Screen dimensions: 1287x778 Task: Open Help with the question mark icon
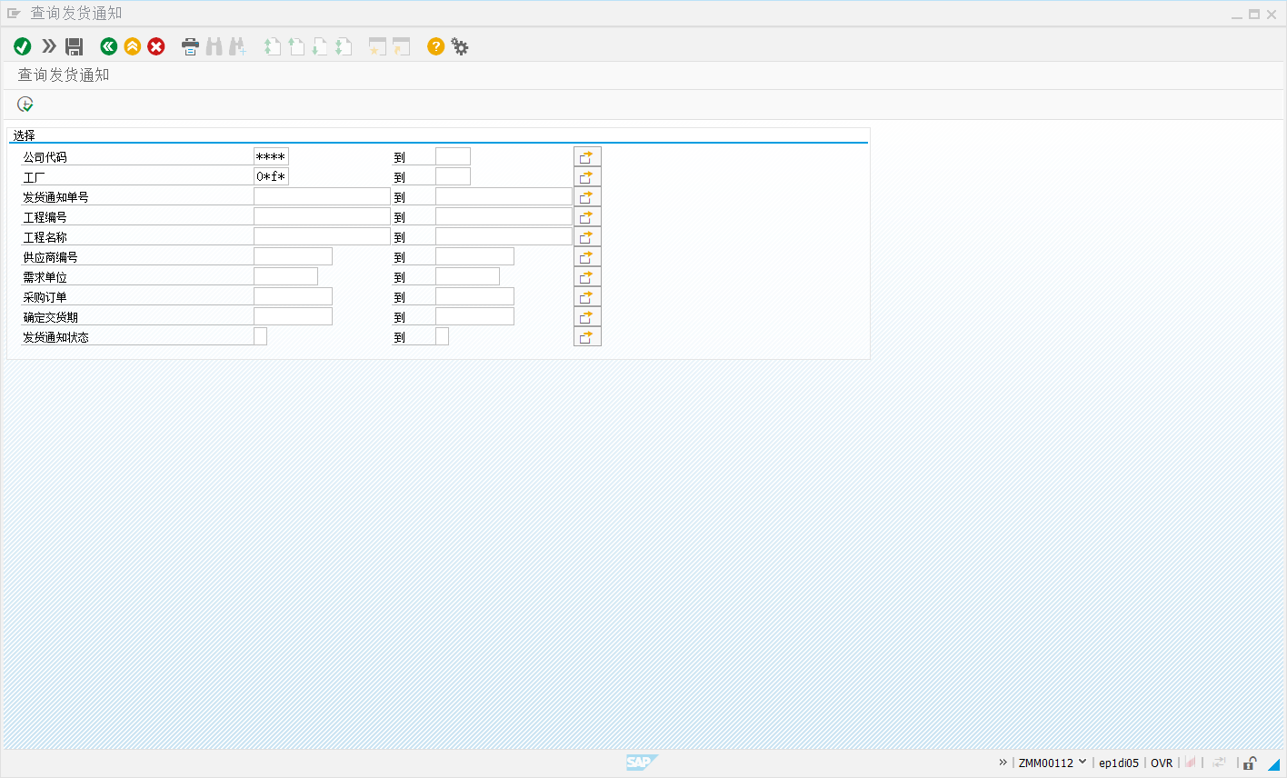coord(436,46)
